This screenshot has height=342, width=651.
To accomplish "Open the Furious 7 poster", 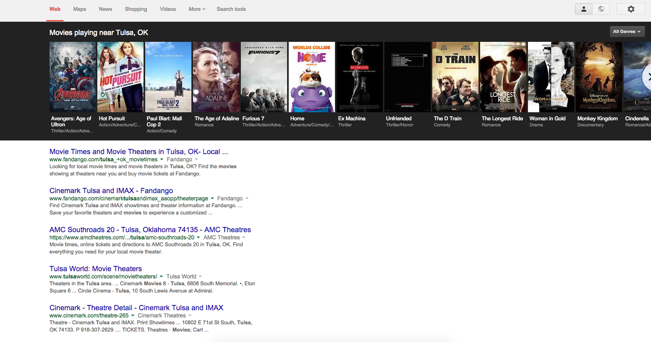I will tap(264, 77).
